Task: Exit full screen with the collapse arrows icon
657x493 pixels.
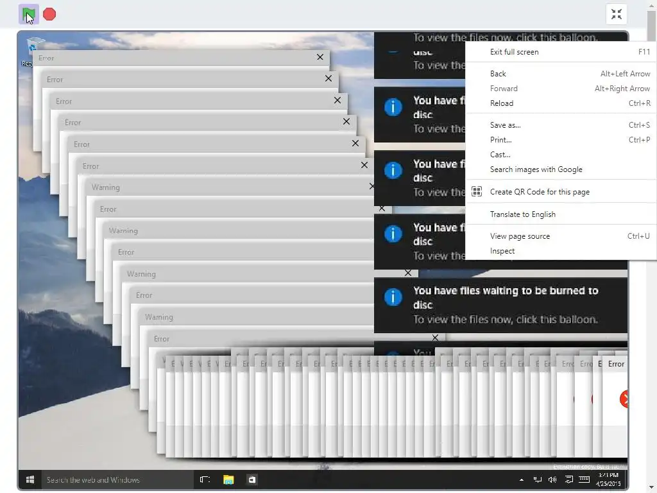Action: (x=617, y=14)
